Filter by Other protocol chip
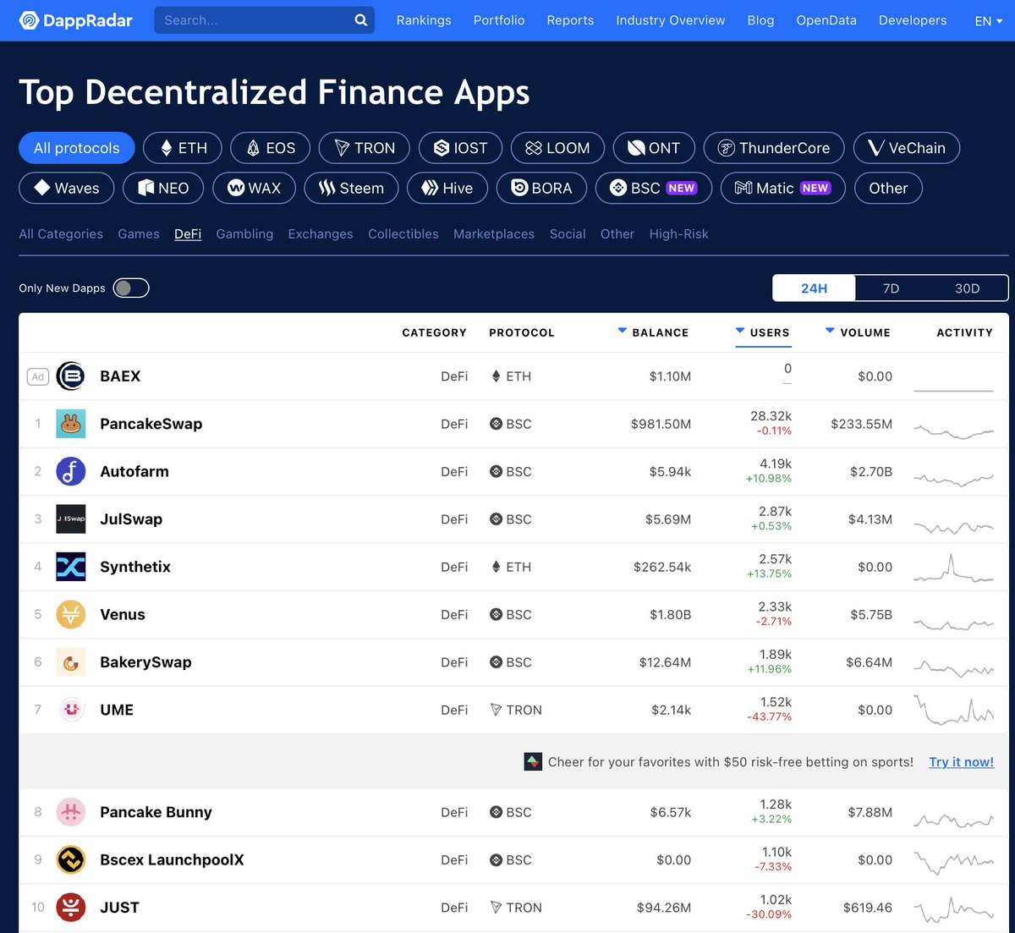The image size is (1015, 933). [888, 188]
